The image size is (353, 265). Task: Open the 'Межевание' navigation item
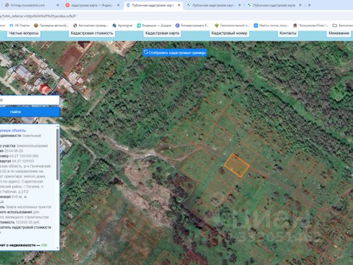pyautogui.click(x=339, y=33)
